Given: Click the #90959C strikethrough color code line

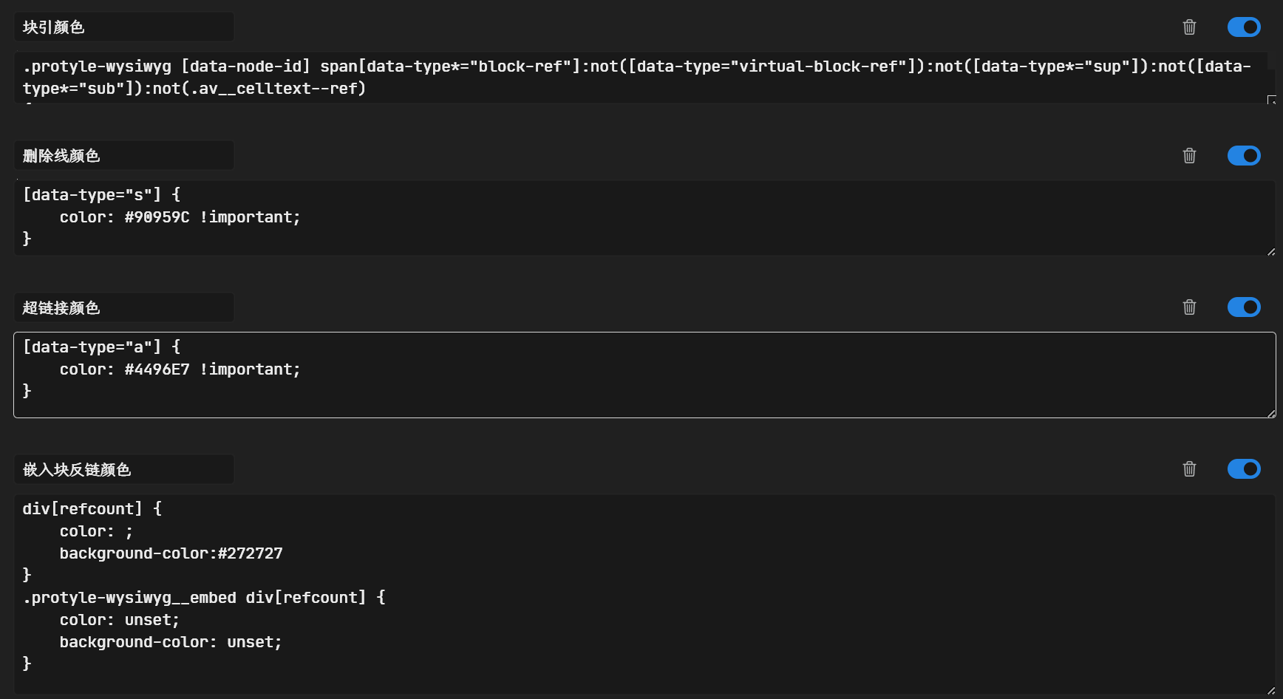Looking at the screenshot, I should [x=180, y=217].
